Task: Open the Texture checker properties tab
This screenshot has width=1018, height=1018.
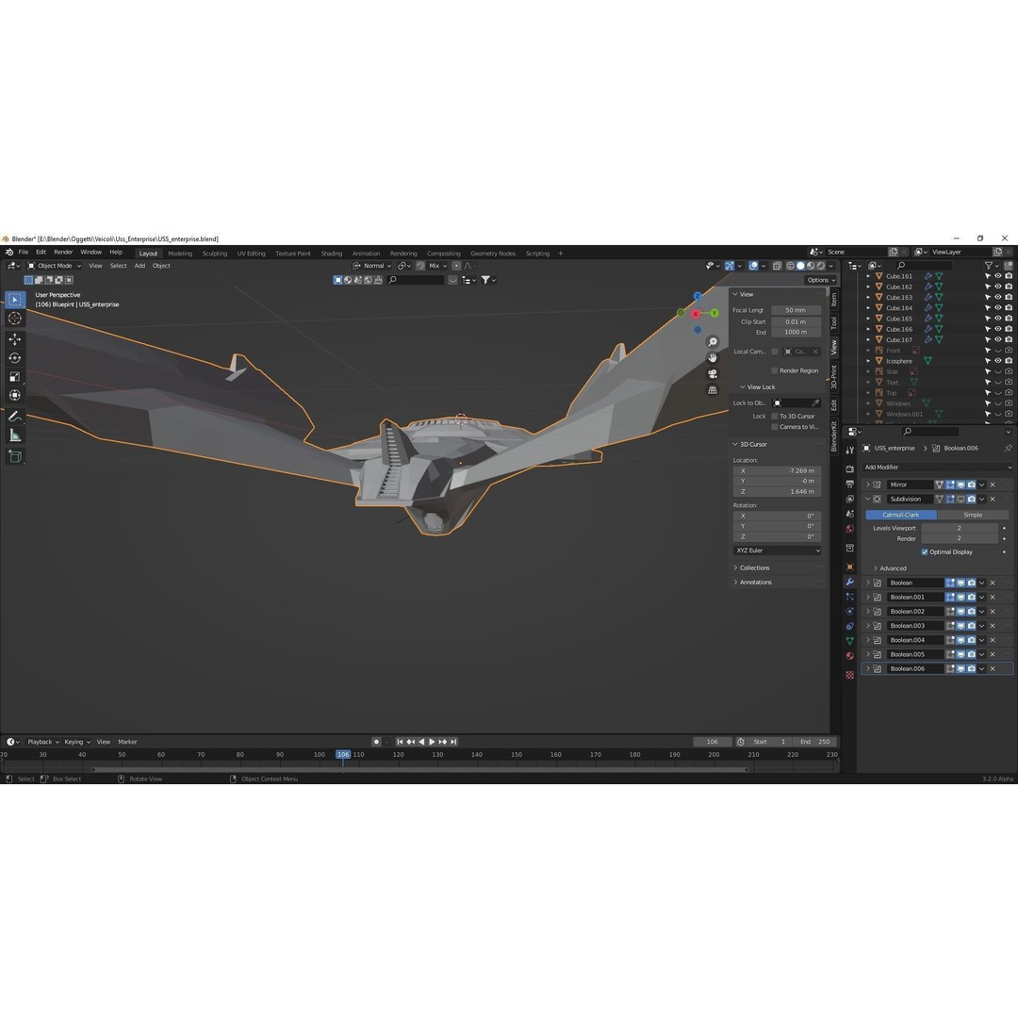Action: (850, 675)
